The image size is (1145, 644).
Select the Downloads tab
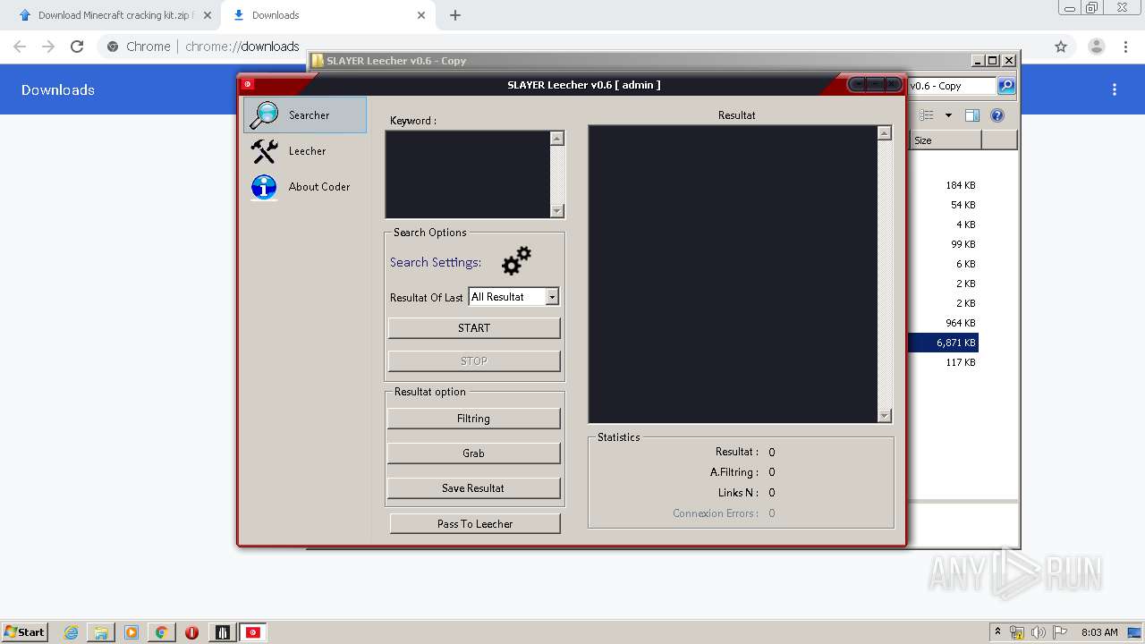point(327,15)
